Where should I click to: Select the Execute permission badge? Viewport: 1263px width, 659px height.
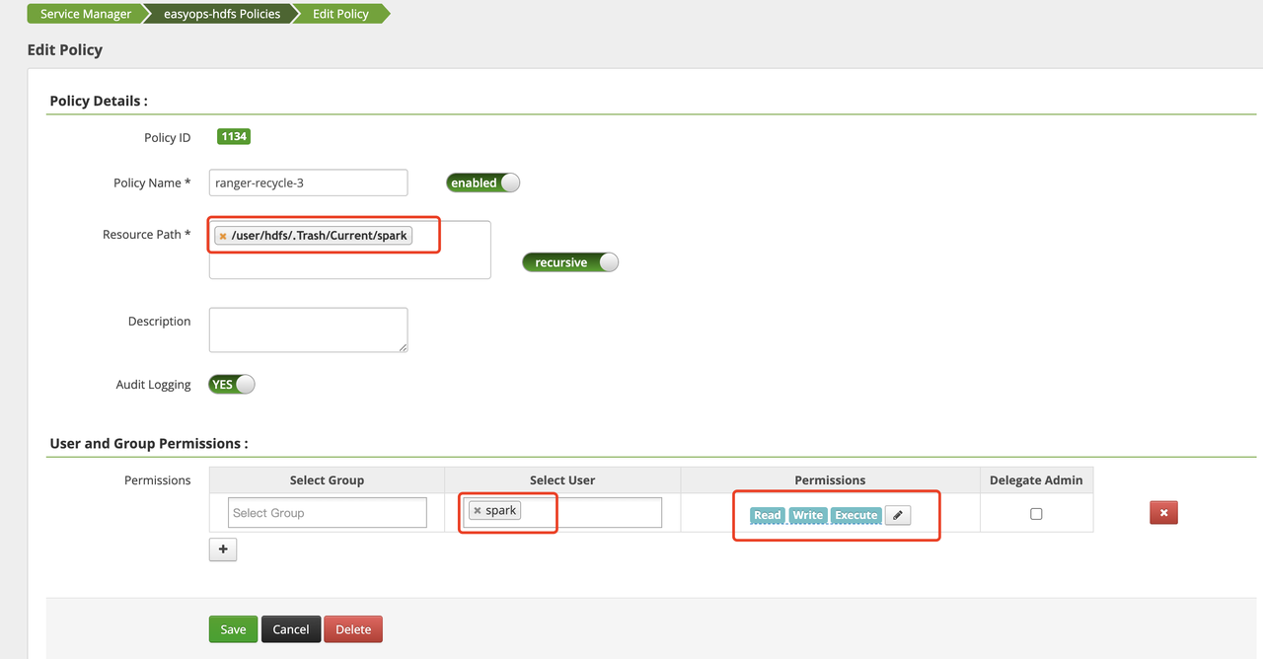[x=854, y=515]
